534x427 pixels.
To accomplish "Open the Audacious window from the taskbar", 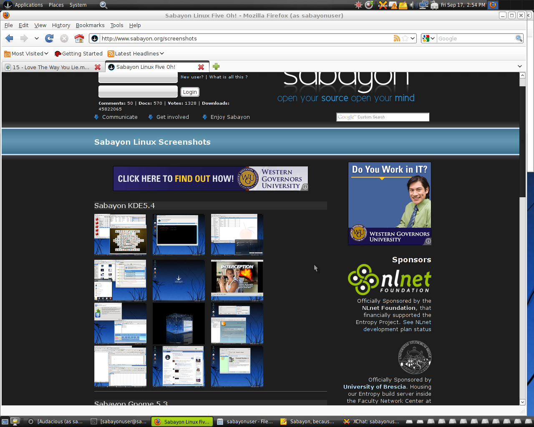I will (x=55, y=422).
